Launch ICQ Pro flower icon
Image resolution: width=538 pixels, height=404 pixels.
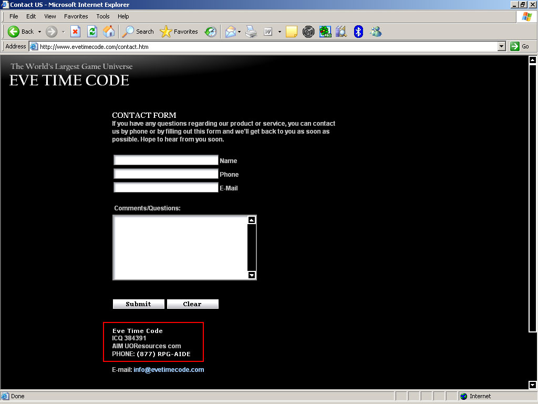(x=325, y=32)
